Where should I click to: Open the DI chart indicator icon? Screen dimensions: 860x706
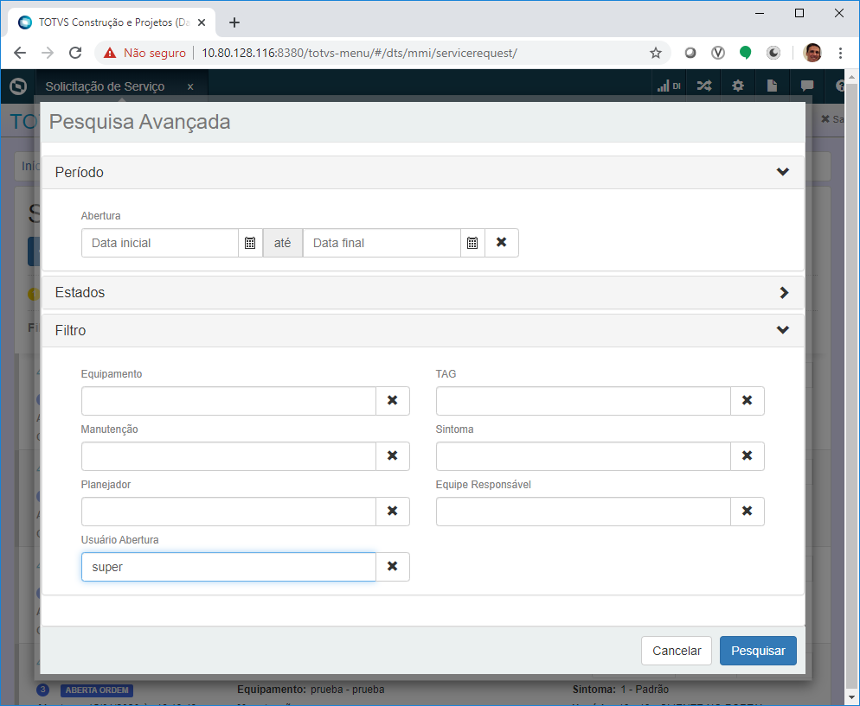pos(669,86)
